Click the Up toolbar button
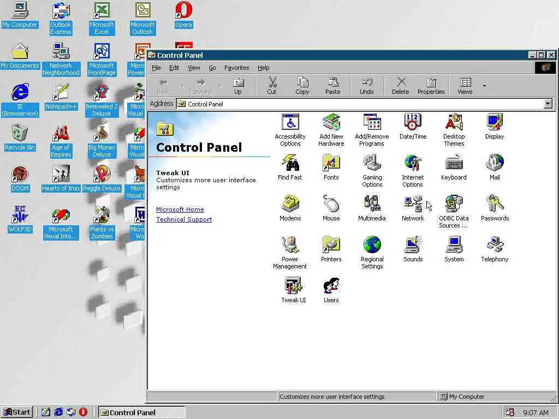 [238, 86]
